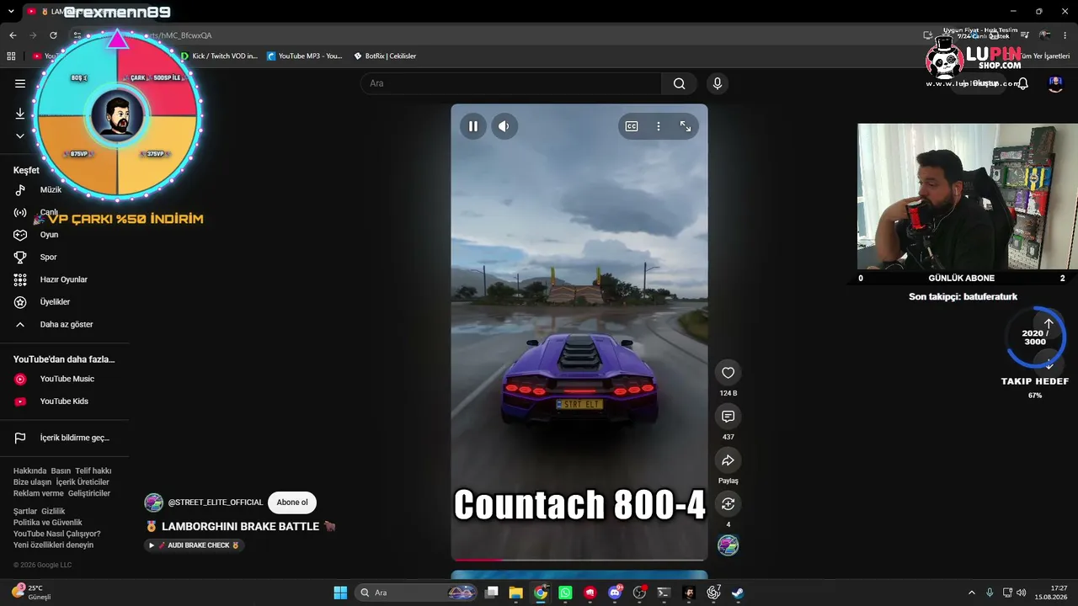This screenshot has height=606, width=1078.
Task: Expand the chevron under the downloads icon
Action: [x=20, y=136]
